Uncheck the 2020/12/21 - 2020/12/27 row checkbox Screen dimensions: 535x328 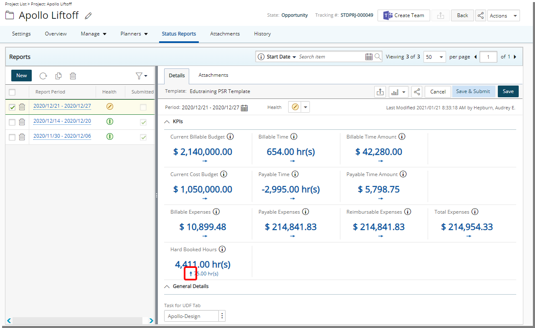(12, 107)
